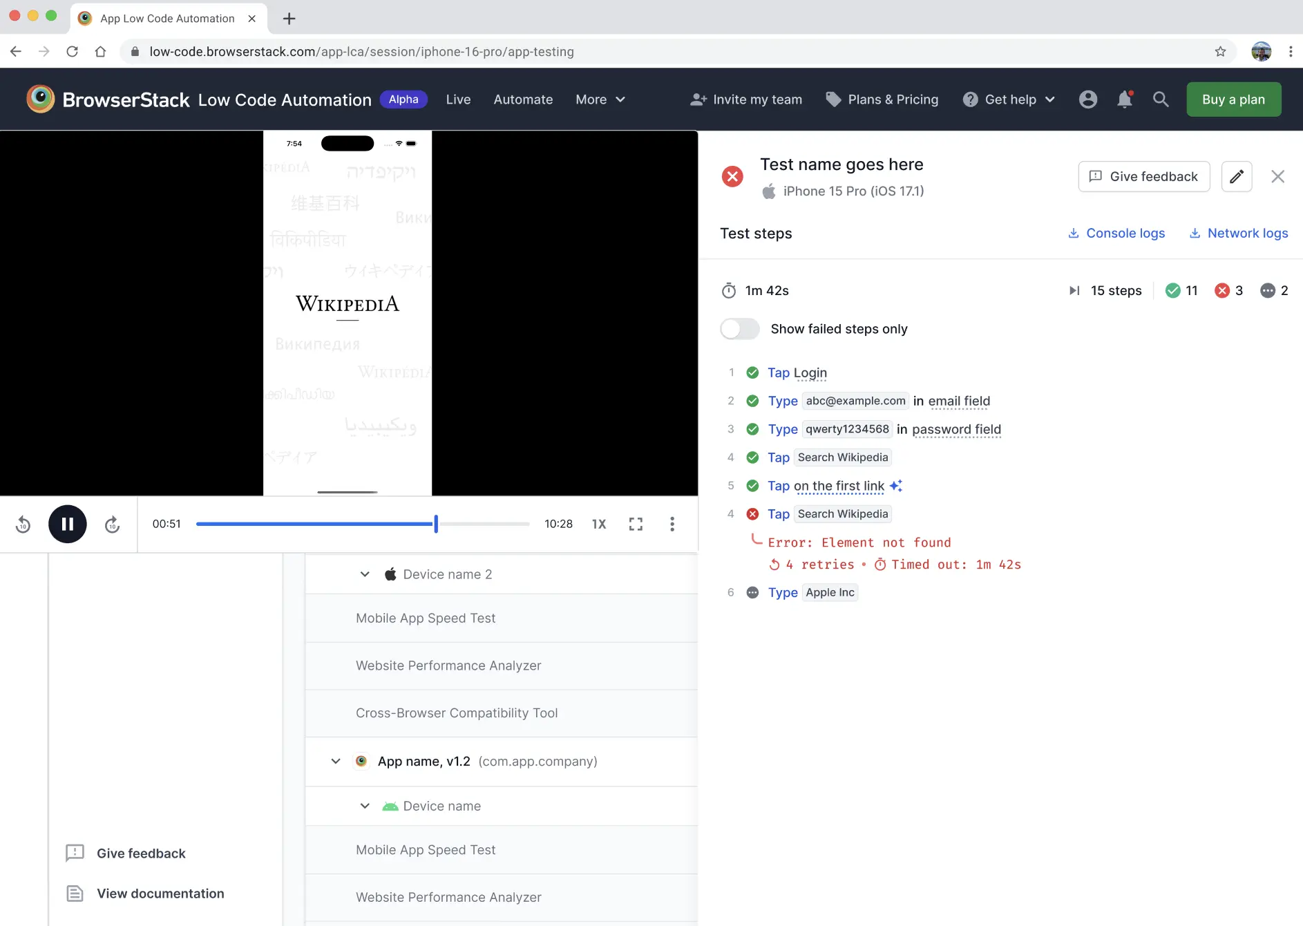Image resolution: width=1303 pixels, height=926 pixels.
Task: Skip the video forward 10 seconds
Action: click(112, 524)
